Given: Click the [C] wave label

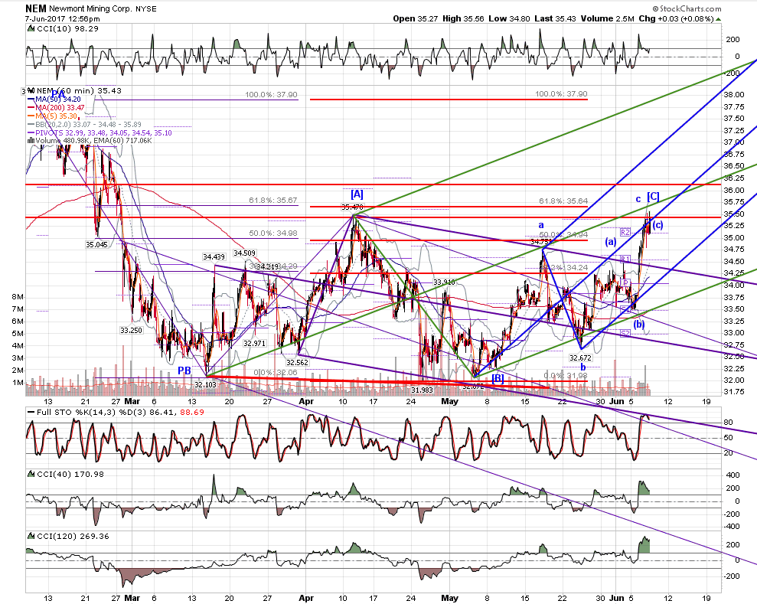Looking at the screenshot, I should pyautogui.click(x=653, y=197).
